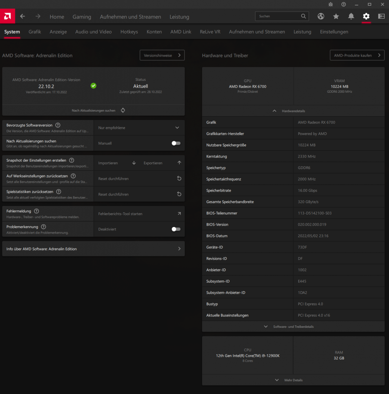Show help for Auf Werkseinstellungen zurücksetzen

coord(73,176)
